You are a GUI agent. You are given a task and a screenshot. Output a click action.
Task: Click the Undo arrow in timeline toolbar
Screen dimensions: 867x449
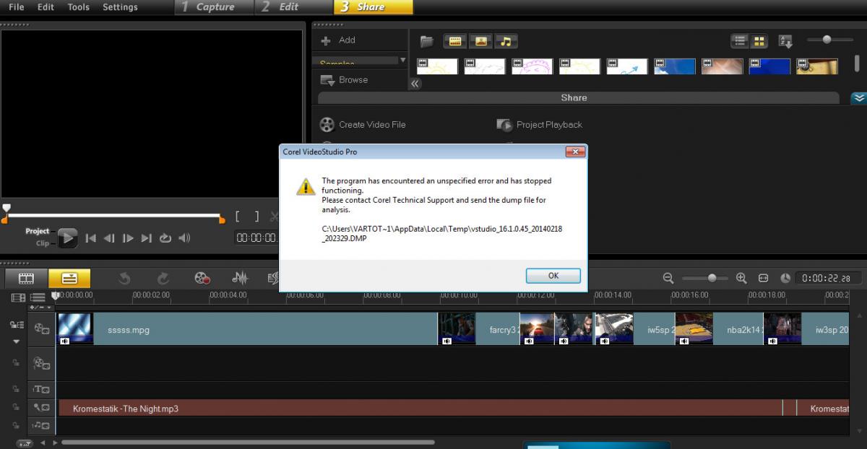point(124,278)
